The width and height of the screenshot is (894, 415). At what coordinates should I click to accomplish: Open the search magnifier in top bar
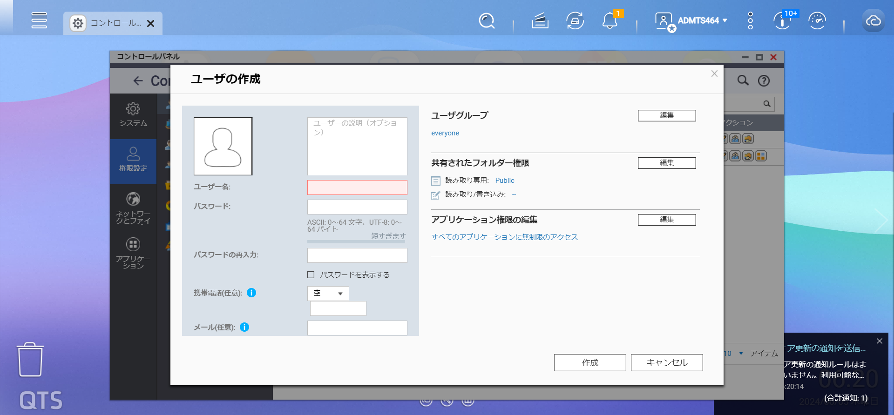[487, 20]
